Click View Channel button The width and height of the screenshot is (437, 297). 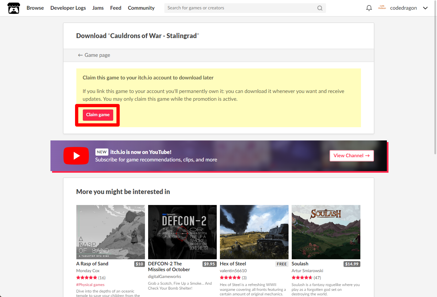click(352, 156)
